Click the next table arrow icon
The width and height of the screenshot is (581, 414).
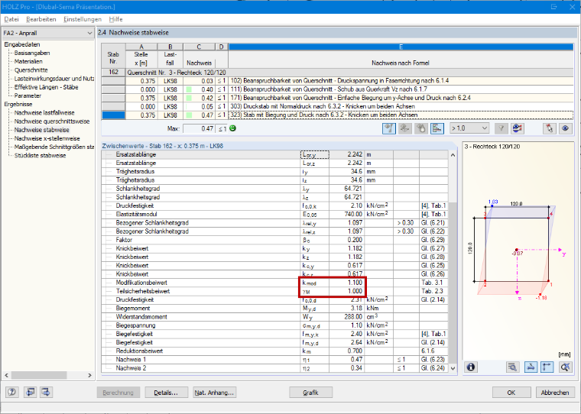point(46,392)
